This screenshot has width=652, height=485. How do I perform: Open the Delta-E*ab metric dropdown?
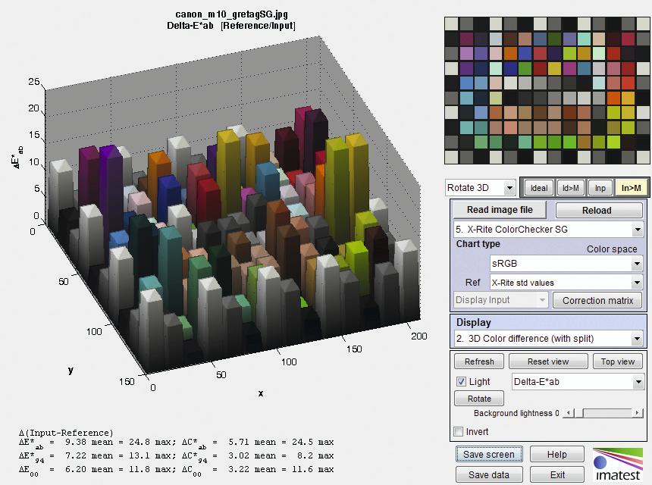[578, 381]
